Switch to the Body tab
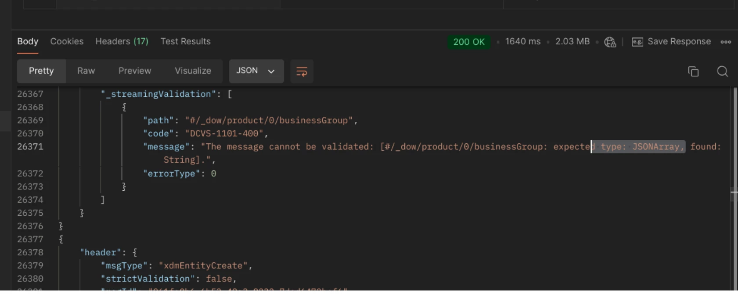The image size is (738, 294). [x=28, y=41]
